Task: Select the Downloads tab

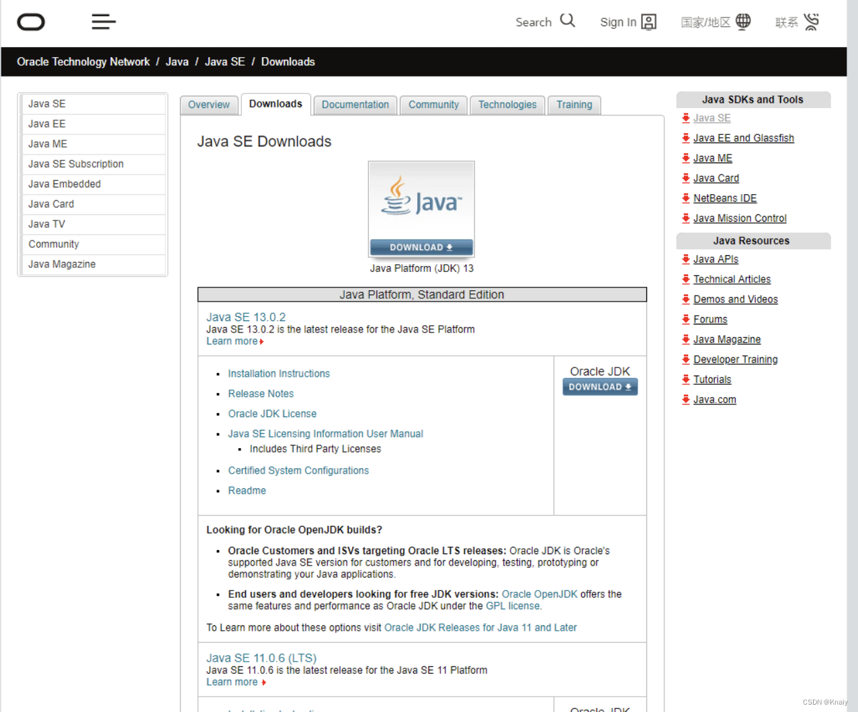Action: (x=275, y=104)
